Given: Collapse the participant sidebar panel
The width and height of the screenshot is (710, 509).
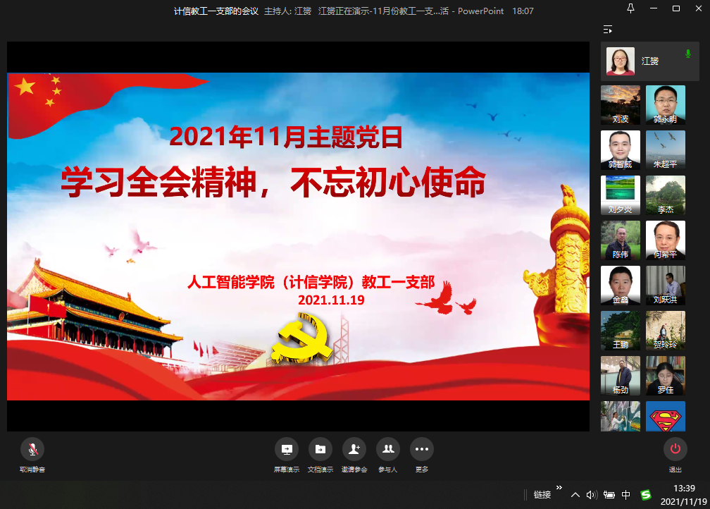Looking at the screenshot, I should tap(608, 30).
